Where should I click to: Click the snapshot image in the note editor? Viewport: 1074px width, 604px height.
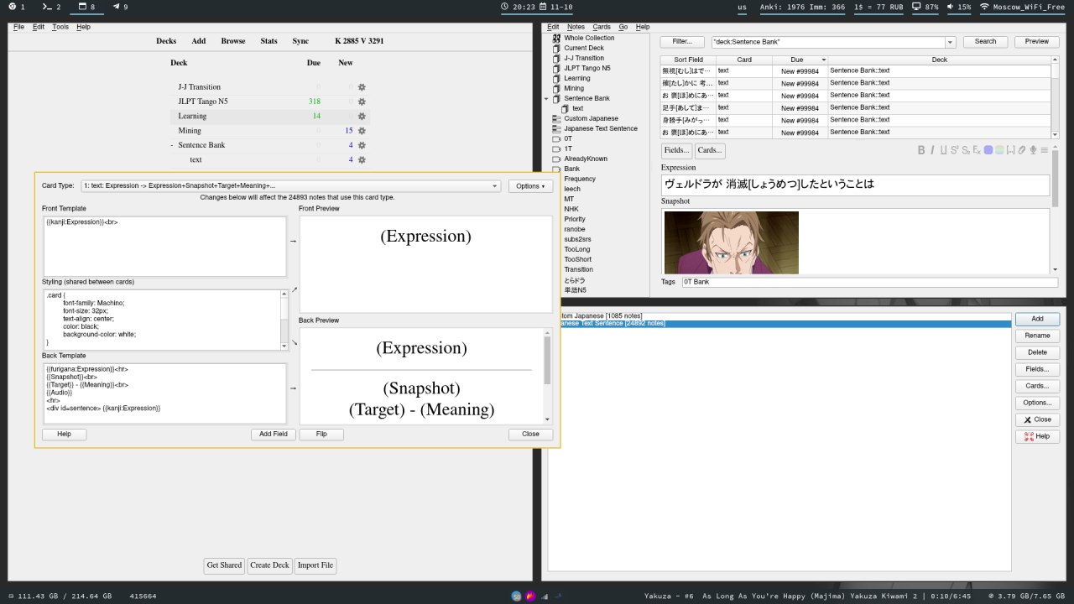pos(732,242)
